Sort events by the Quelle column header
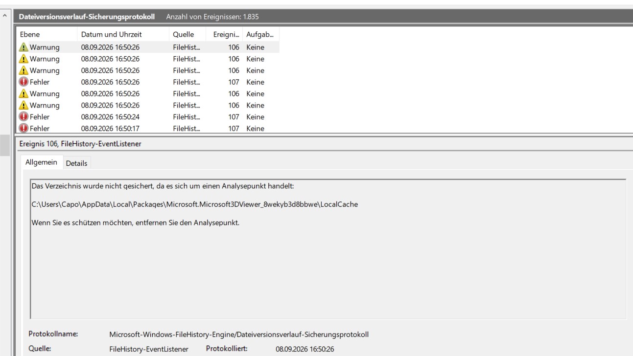This screenshot has height=356, width=633. 188,35
